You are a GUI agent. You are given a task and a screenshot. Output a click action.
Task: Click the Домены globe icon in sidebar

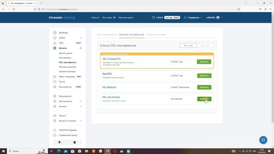pyautogui.click(x=55, y=48)
